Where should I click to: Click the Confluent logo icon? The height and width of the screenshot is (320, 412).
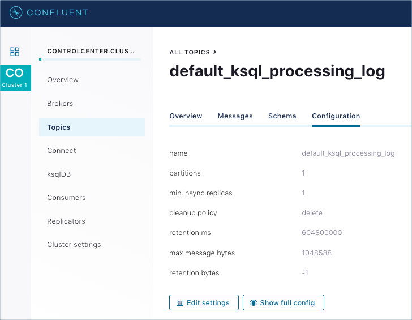16,12
